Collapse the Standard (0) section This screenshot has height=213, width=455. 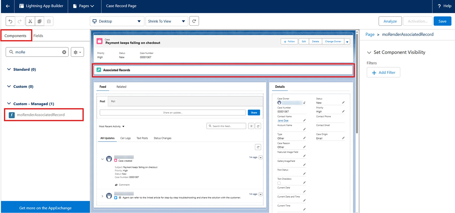click(9, 69)
